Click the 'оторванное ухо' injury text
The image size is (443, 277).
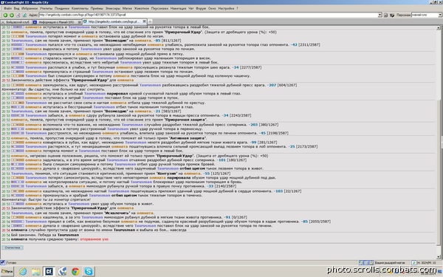[x=94, y=239]
